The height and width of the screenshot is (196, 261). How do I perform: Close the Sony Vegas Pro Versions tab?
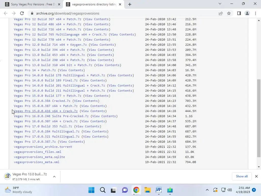point(59,5)
